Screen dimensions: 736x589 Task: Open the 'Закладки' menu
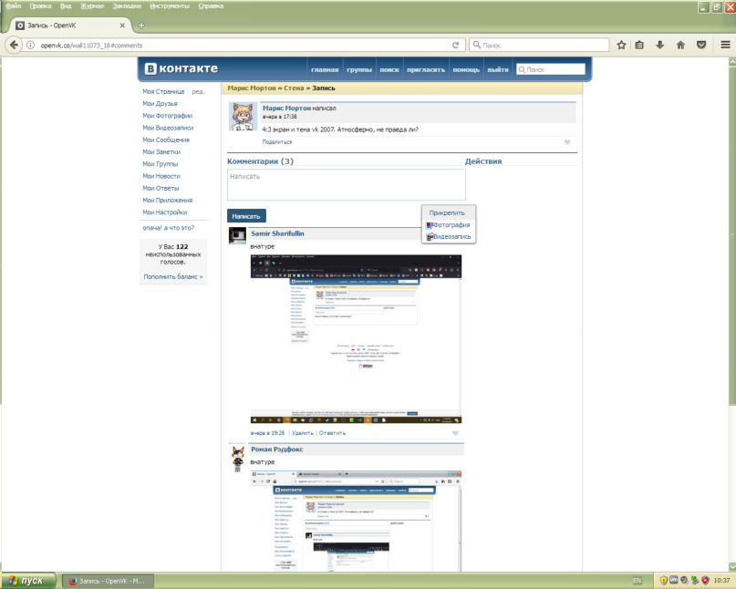(127, 6)
